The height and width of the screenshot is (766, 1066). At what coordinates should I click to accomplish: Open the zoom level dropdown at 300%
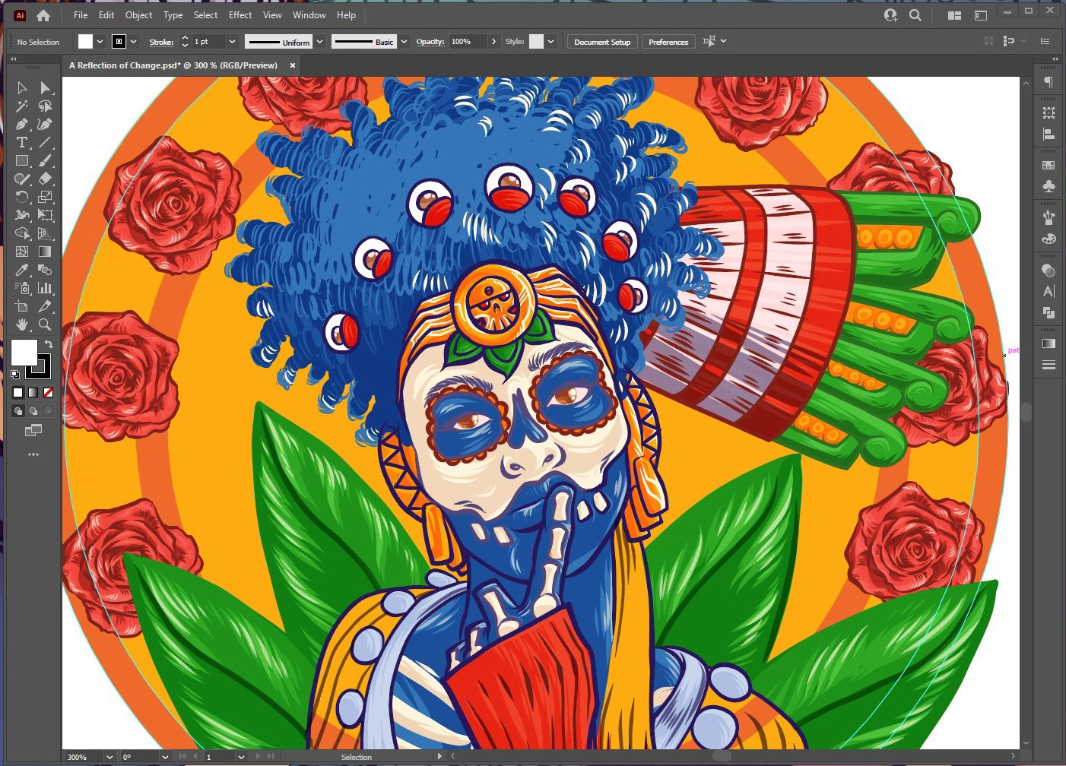coord(109,757)
